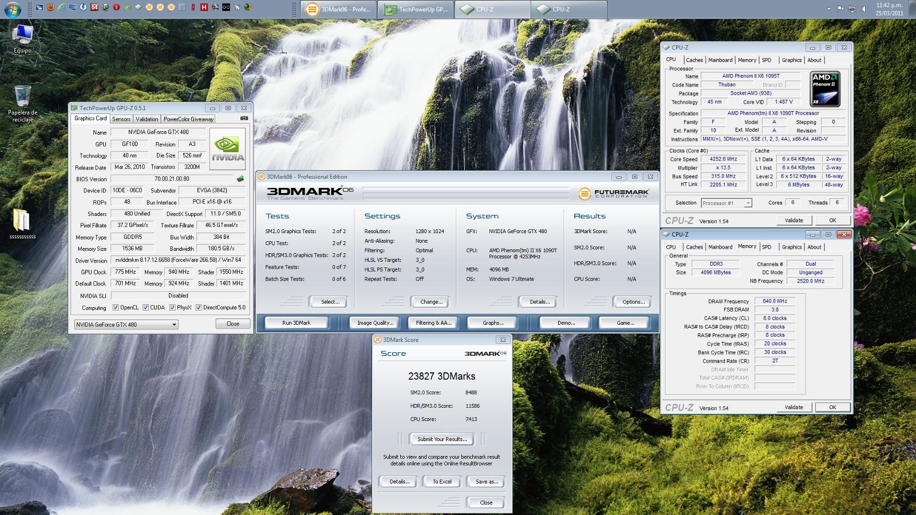Open Mainboard tab in CPU-Z processor window

tap(720, 60)
